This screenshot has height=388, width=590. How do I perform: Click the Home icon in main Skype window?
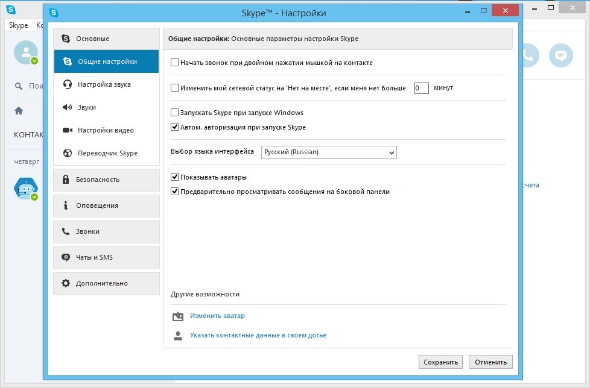pos(19,110)
